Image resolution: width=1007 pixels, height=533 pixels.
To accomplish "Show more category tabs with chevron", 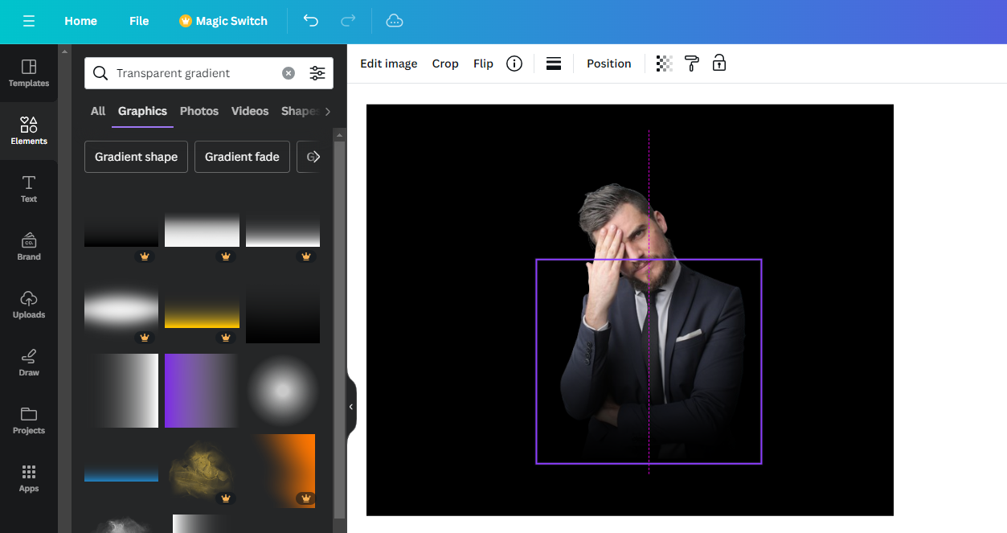I will pos(327,111).
